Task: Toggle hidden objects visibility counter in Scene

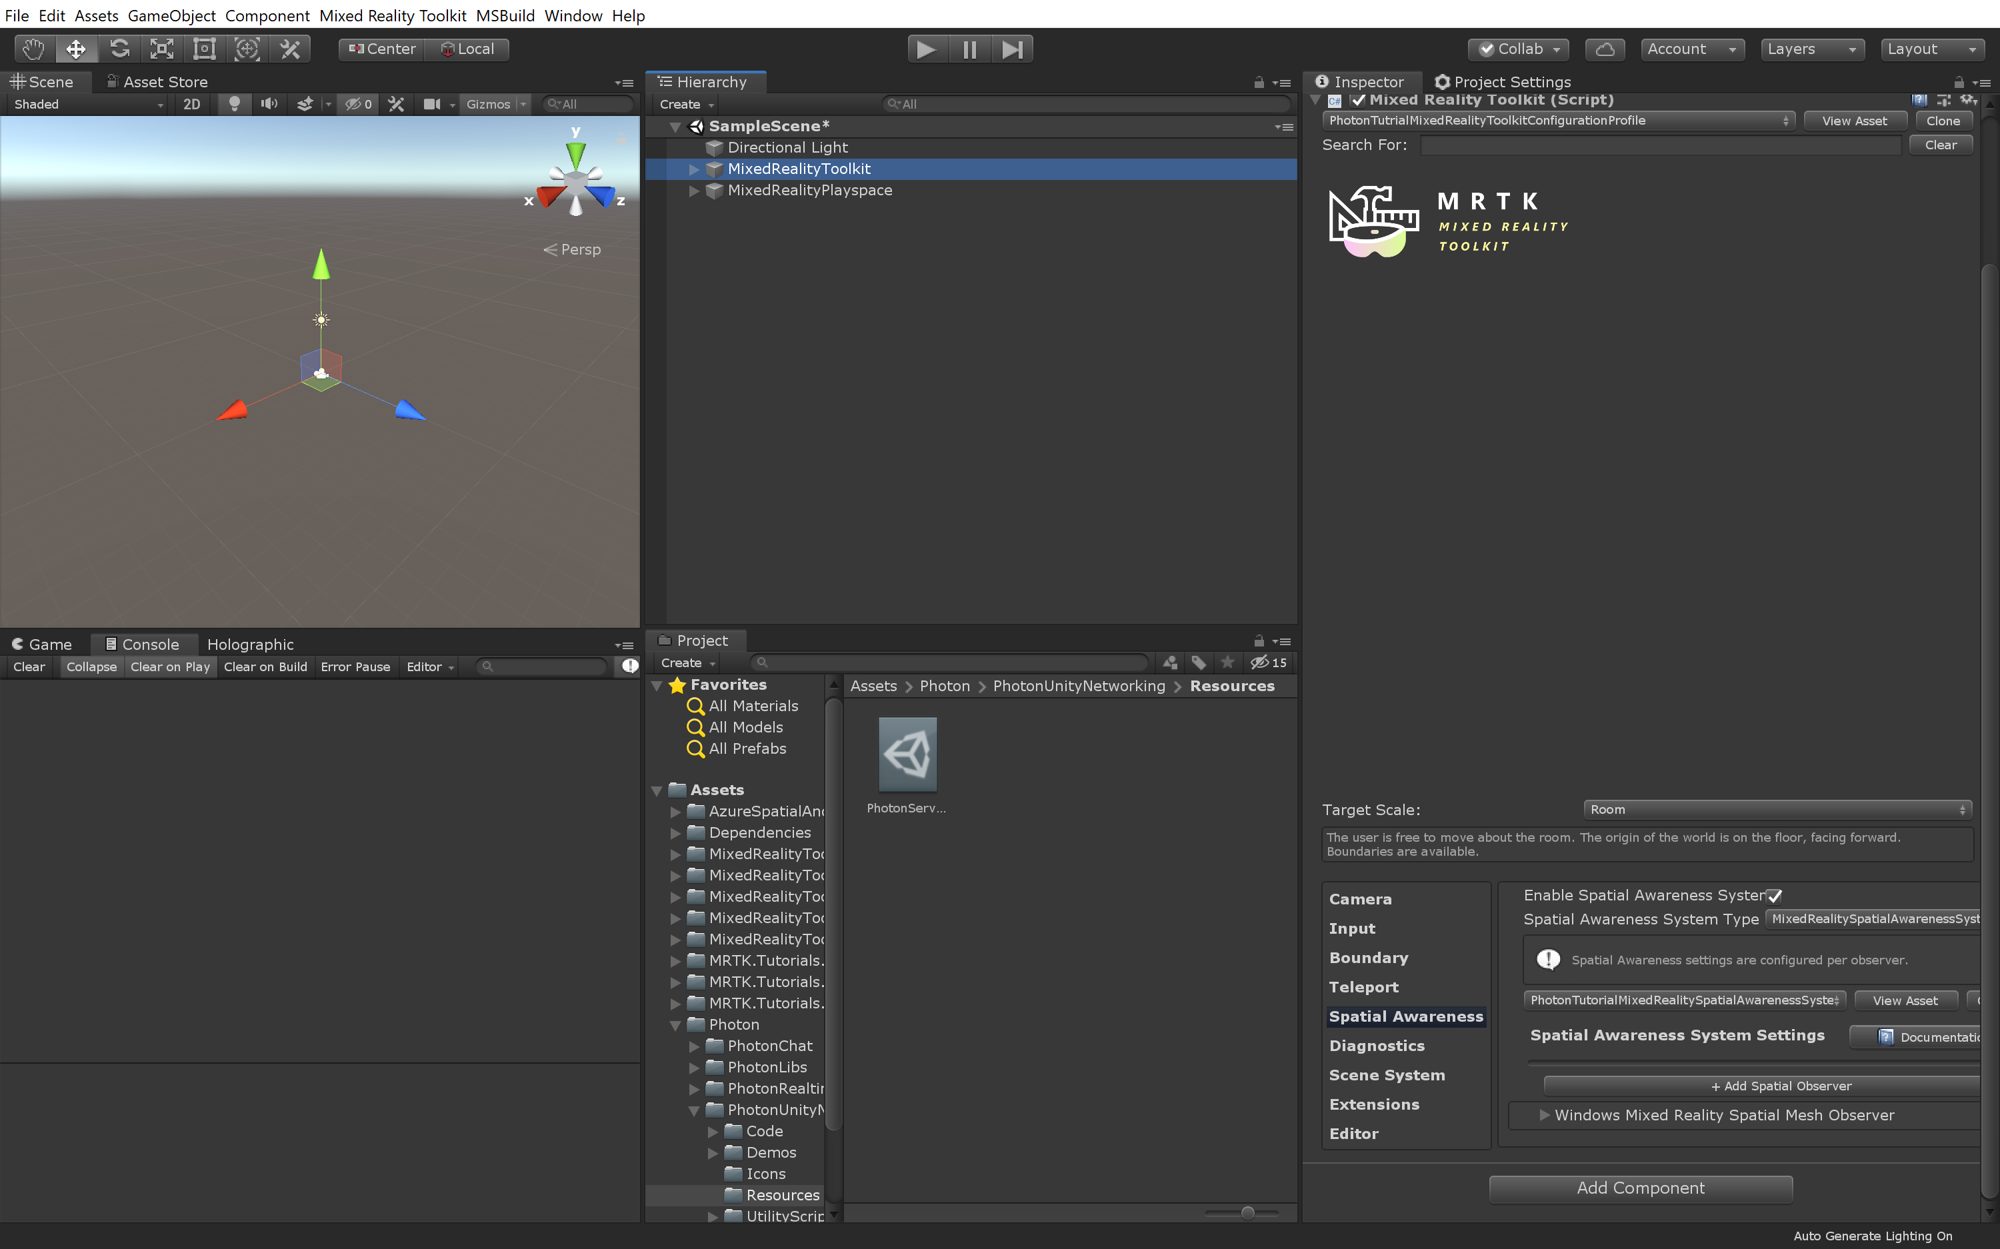Action: 358,104
